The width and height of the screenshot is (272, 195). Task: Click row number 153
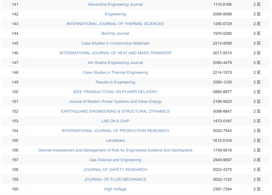pyautogui.click(x=15, y=121)
